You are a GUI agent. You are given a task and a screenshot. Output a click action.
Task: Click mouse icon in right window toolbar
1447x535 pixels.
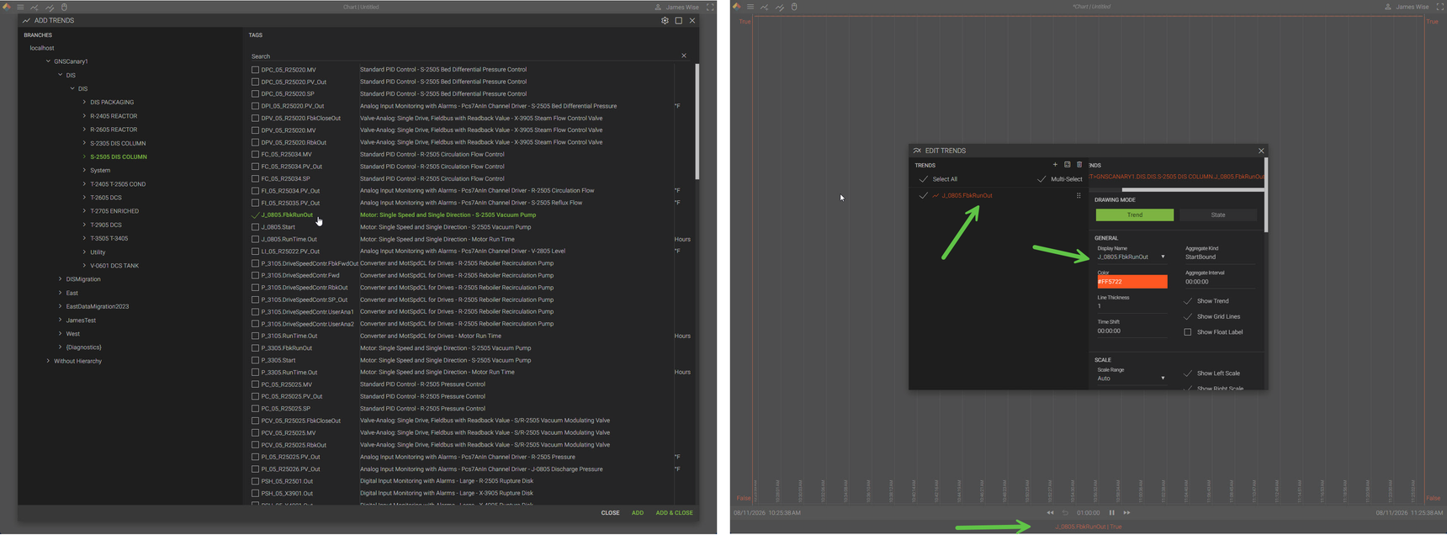pyautogui.click(x=794, y=7)
